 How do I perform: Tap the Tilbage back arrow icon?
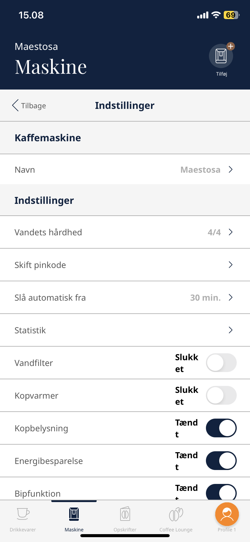coord(15,106)
